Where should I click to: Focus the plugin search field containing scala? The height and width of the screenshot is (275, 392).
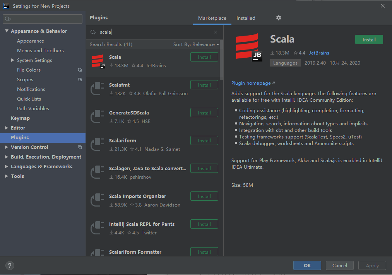tap(154, 32)
